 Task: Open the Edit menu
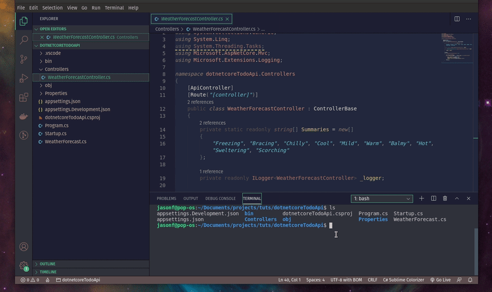33,8
